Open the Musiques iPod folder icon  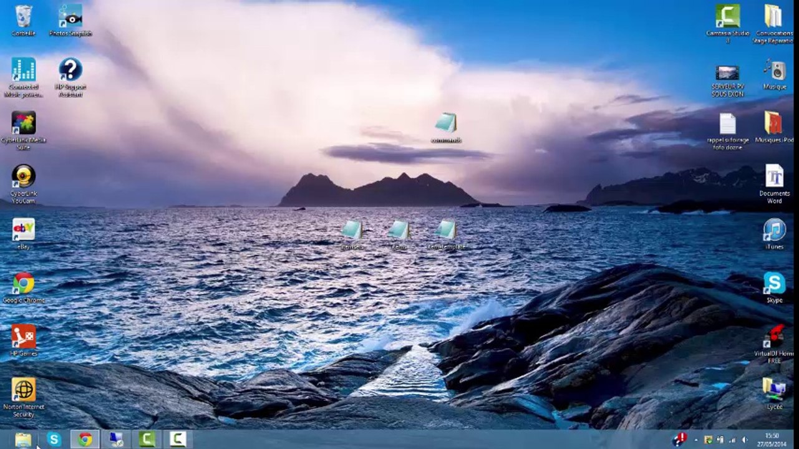tap(773, 127)
